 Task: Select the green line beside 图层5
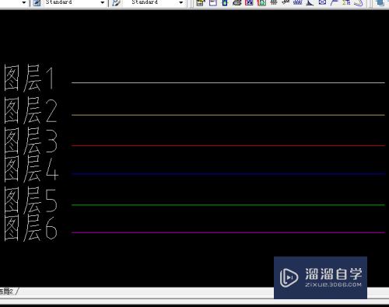228,205
